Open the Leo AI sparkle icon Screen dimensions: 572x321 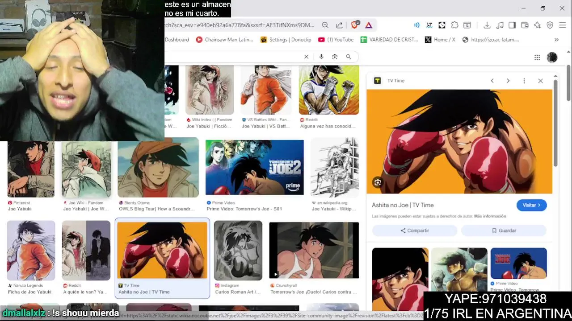[537, 25]
